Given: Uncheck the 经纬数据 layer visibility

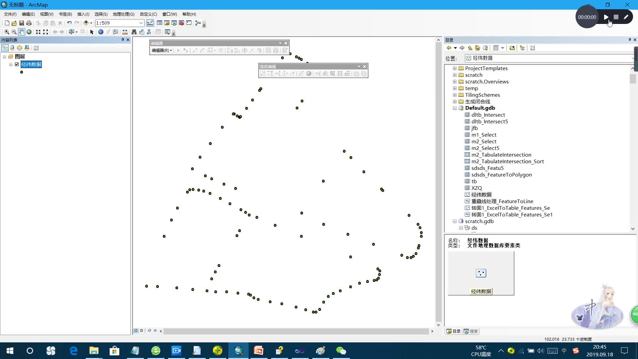Looking at the screenshot, I should pyautogui.click(x=17, y=64).
